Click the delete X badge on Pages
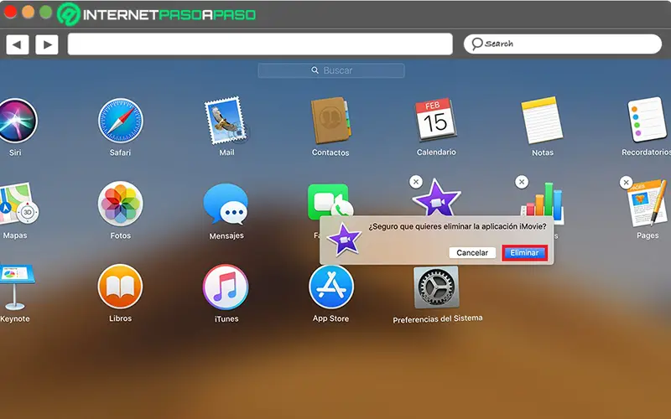 [x=626, y=183]
